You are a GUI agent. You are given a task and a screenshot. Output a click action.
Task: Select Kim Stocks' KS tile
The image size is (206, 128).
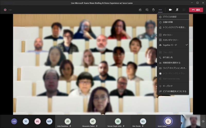click(x=143, y=121)
